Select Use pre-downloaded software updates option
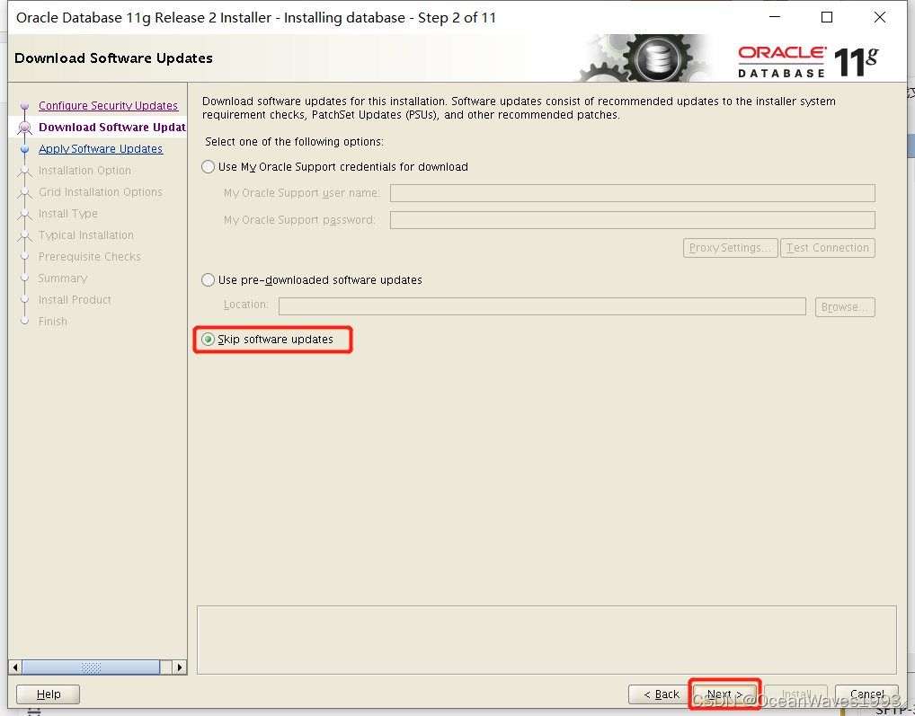915x716 pixels. (x=209, y=280)
